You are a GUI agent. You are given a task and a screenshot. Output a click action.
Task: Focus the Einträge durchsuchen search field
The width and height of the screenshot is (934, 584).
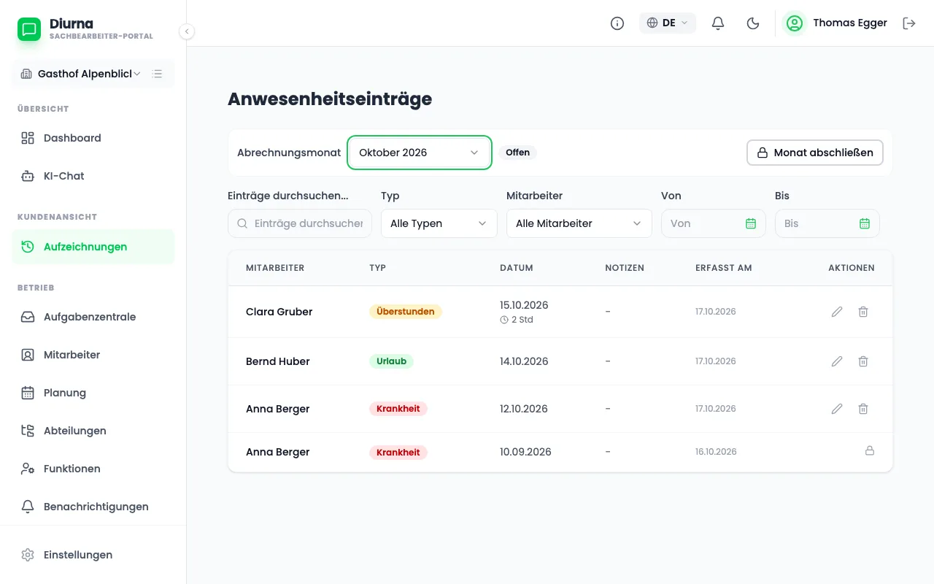(300, 223)
